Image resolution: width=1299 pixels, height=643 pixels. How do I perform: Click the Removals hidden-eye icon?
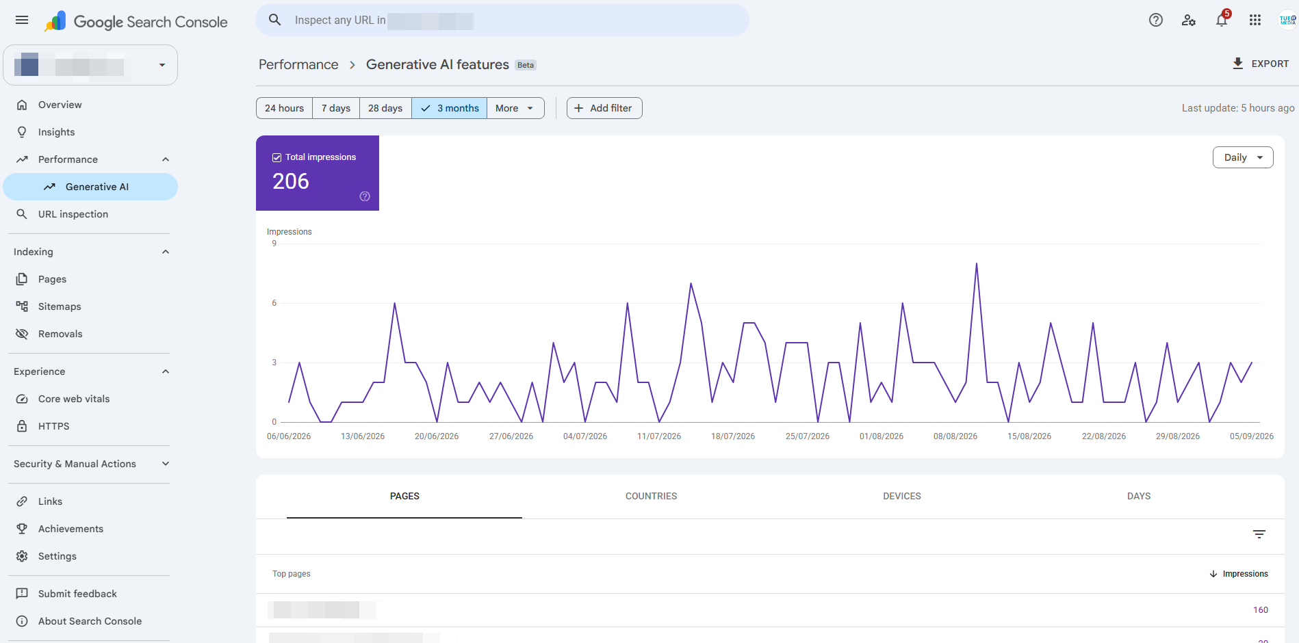[22, 334]
